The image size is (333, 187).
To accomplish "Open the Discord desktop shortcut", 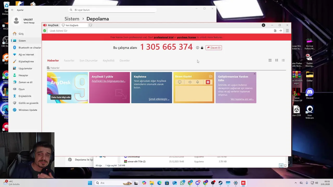I will click(x=310, y=94).
